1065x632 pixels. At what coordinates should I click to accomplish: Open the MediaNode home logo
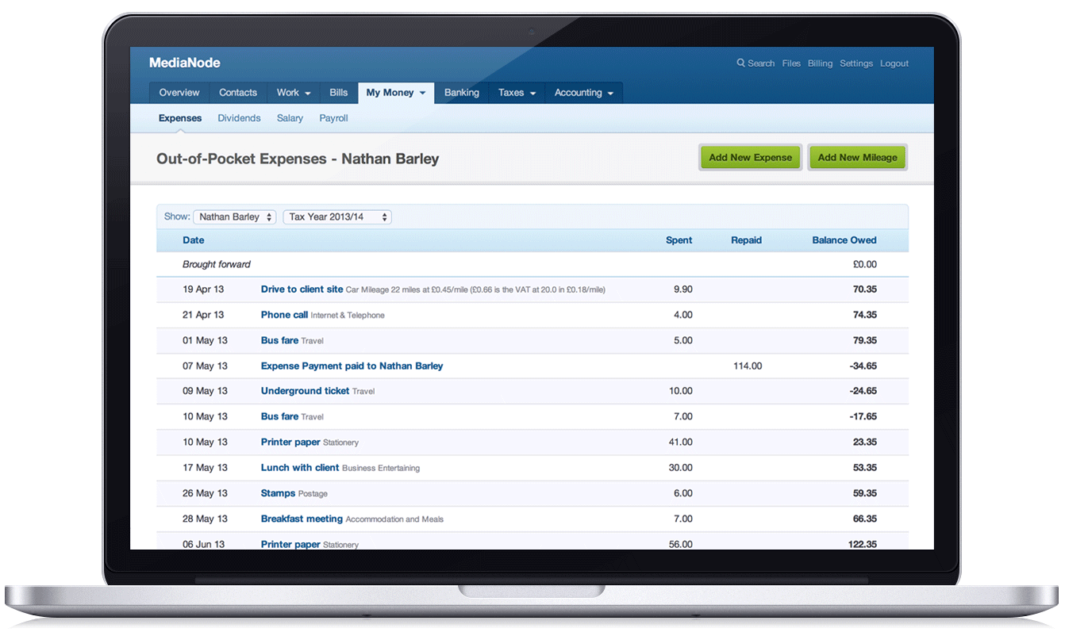click(x=184, y=63)
